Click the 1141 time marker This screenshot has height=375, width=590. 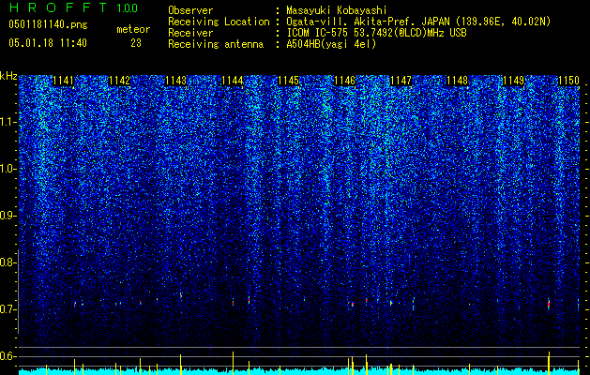63,81
